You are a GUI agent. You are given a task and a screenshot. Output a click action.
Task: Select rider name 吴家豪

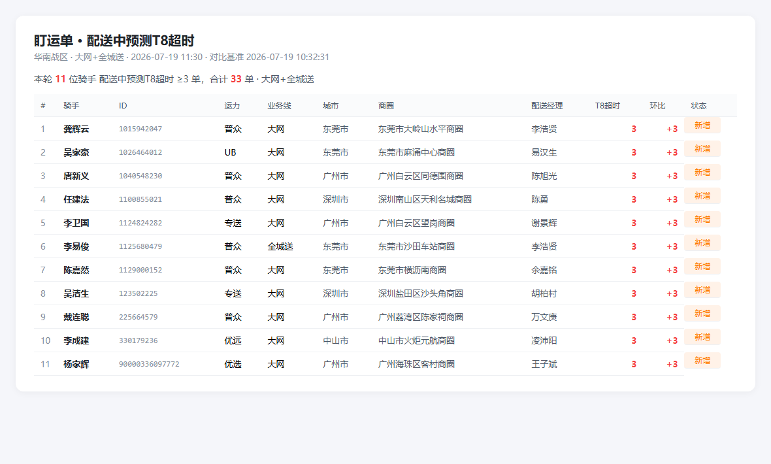(x=76, y=152)
